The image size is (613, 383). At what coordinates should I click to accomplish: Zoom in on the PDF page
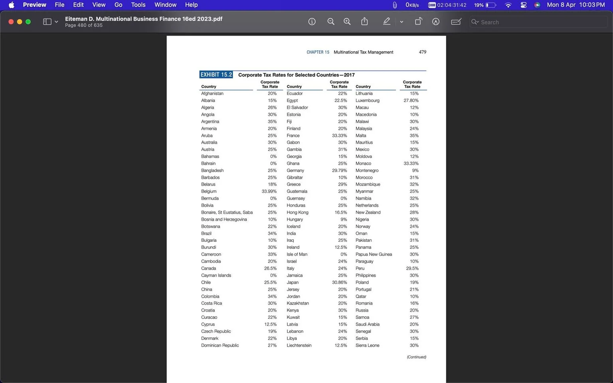click(347, 22)
